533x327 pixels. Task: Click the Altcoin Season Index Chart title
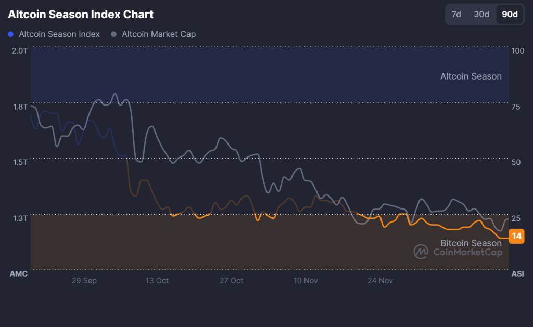pyautogui.click(x=80, y=14)
